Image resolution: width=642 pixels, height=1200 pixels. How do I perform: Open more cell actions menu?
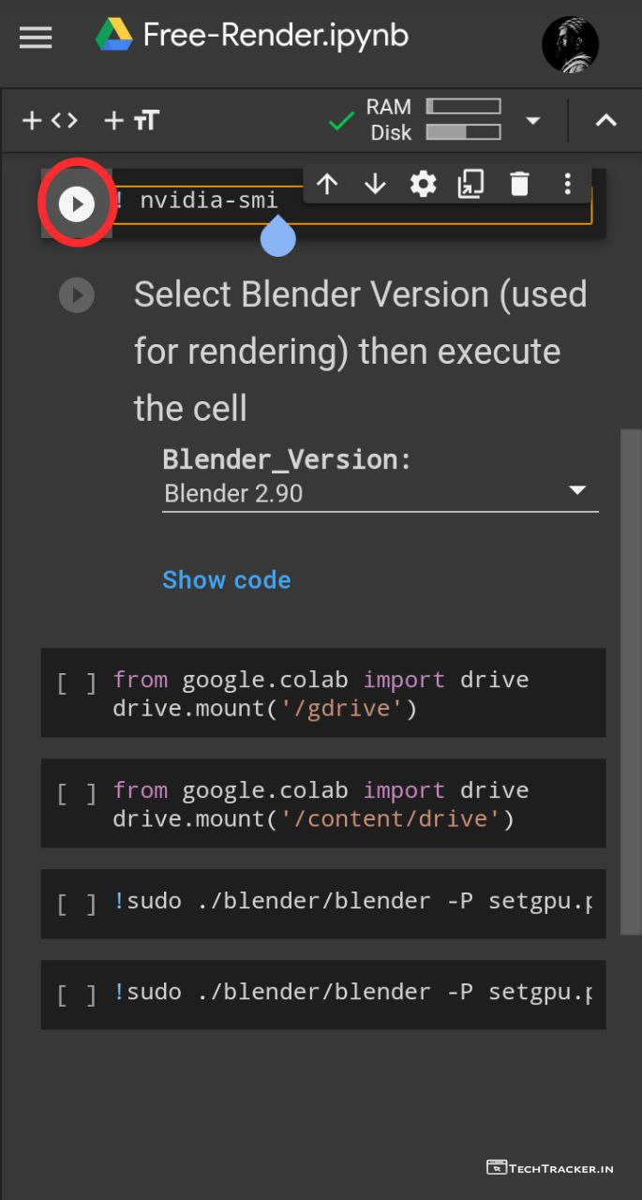click(x=567, y=184)
